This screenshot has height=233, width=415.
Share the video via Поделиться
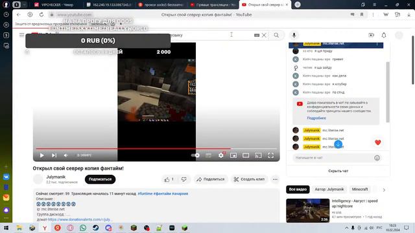(x=211, y=179)
